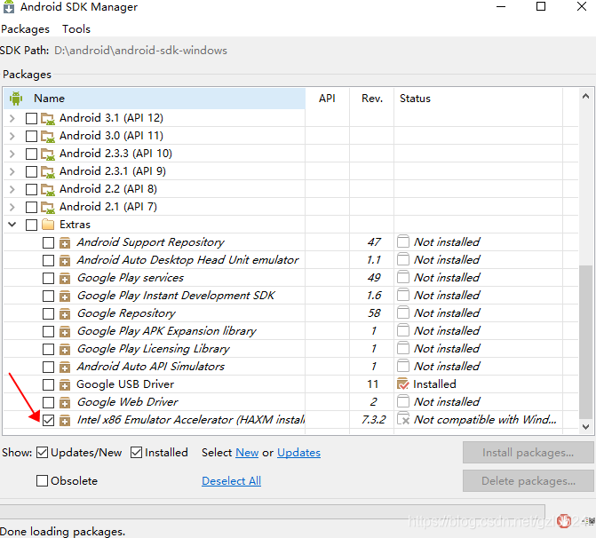
Task: Click the Installed status icon for Google USB Driver
Action: (403, 384)
